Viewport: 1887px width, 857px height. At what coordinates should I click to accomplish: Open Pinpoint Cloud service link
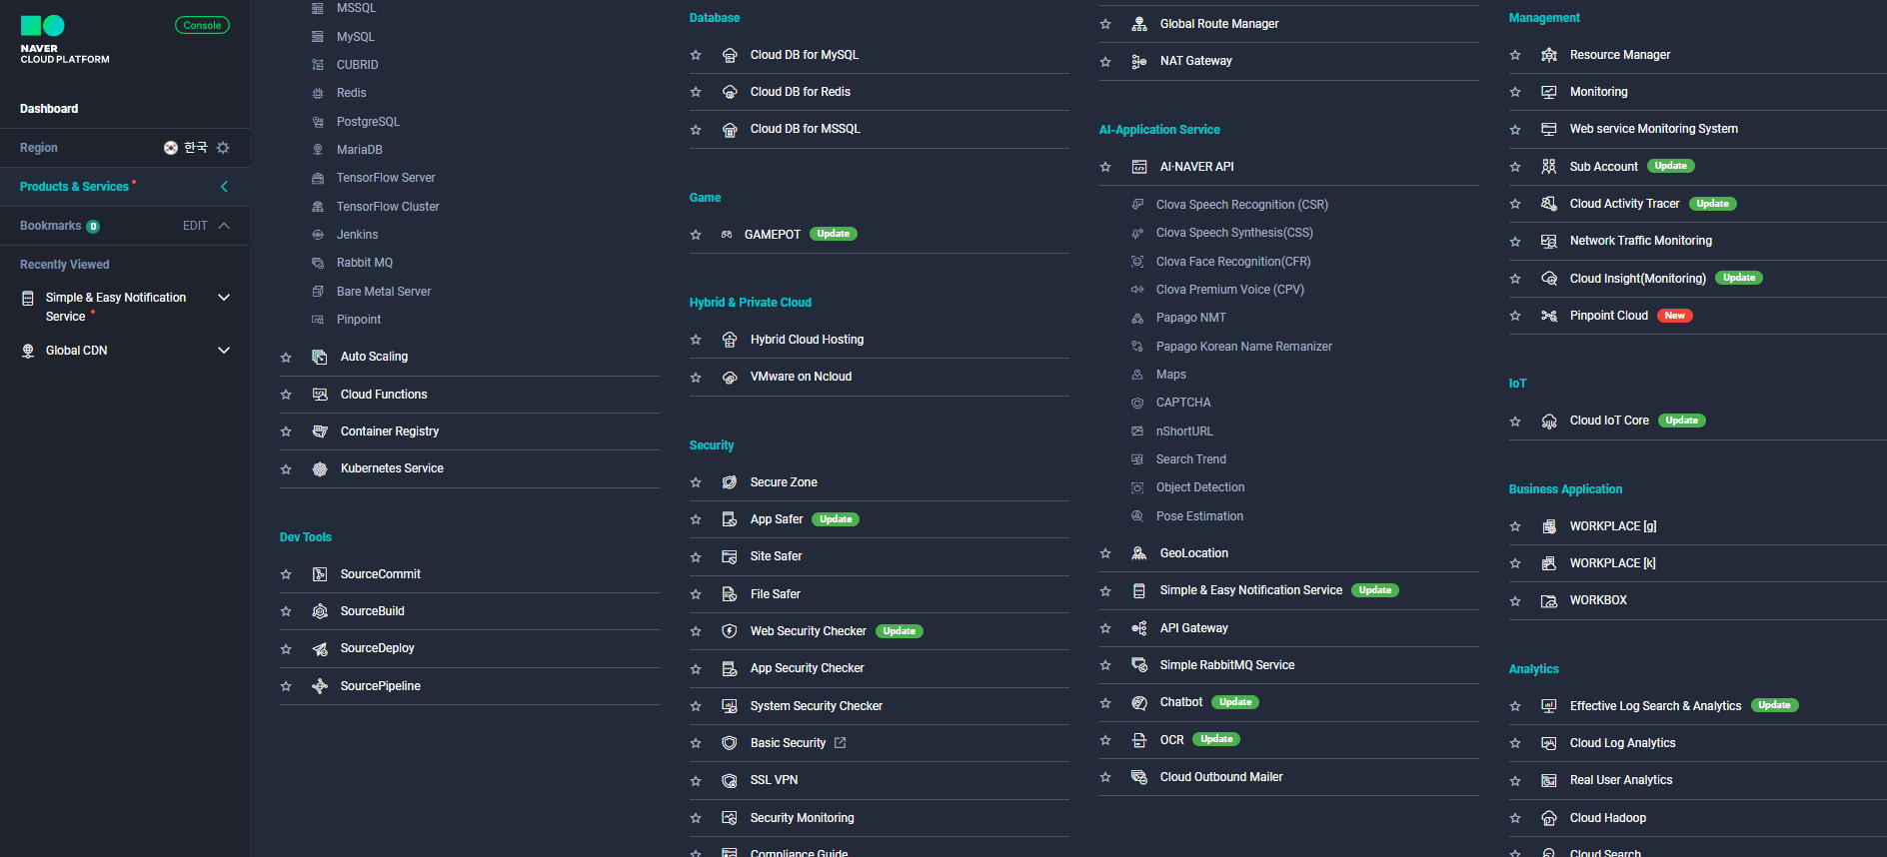pos(1609,316)
